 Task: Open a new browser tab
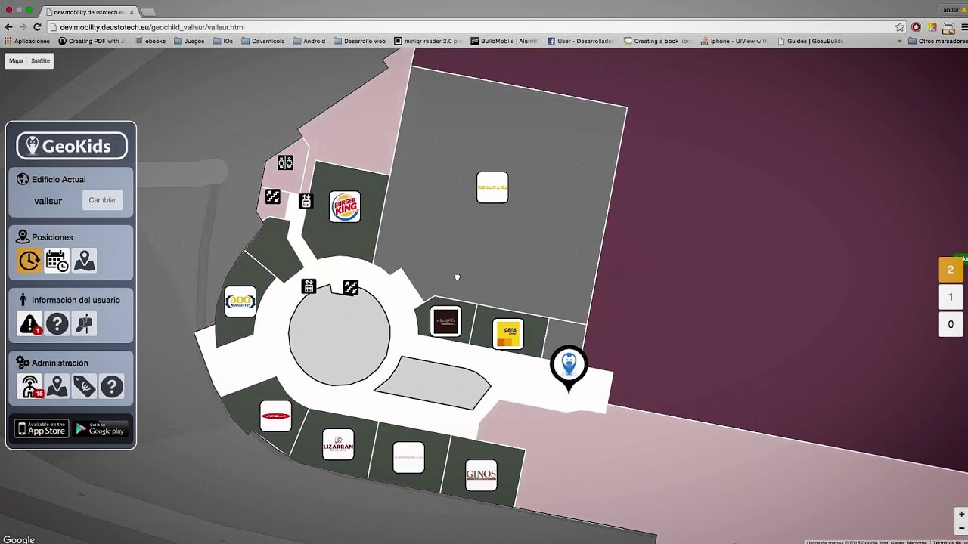coord(148,12)
